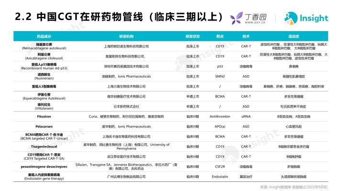The height and width of the screenshot is (191, 340).
Task: Select the Relmacabtagene autoleucel drug row
Action: coord(170,46)
